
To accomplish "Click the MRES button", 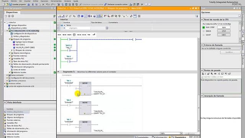I will [224, 35].
